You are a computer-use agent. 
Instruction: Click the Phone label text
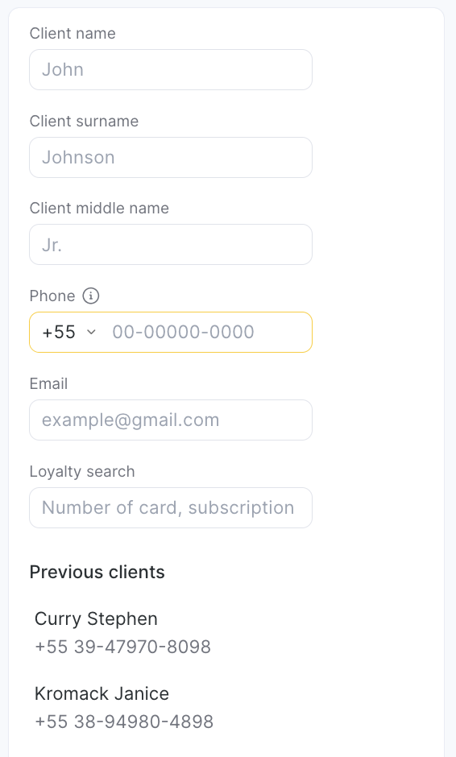(x=52, y=296)
